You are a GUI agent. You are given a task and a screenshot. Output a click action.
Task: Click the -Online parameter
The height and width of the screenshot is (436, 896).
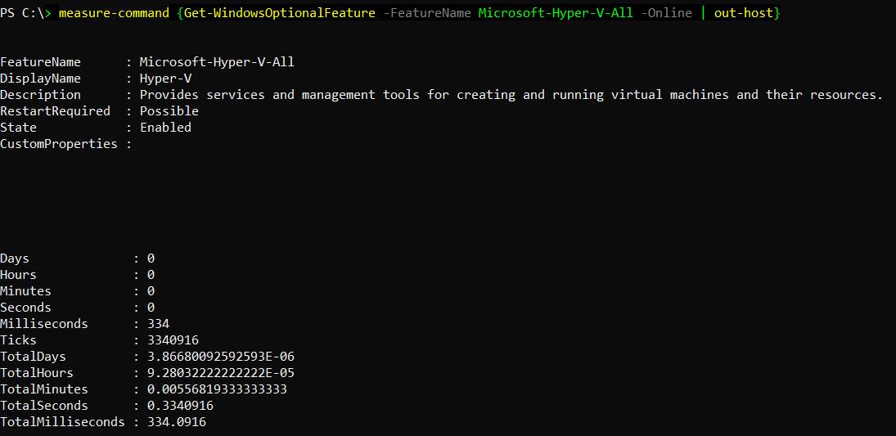point(666,13)
